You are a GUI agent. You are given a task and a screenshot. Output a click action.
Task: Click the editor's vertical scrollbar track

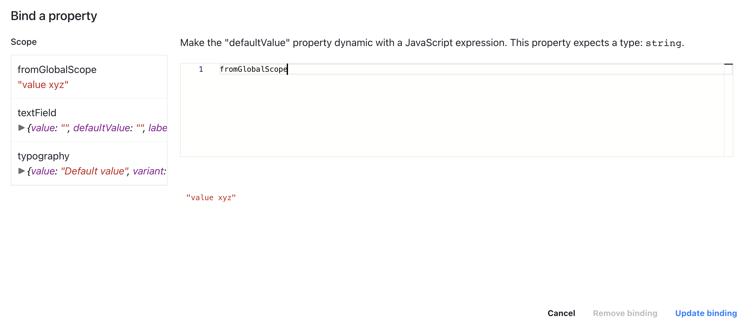coord(728,110)
